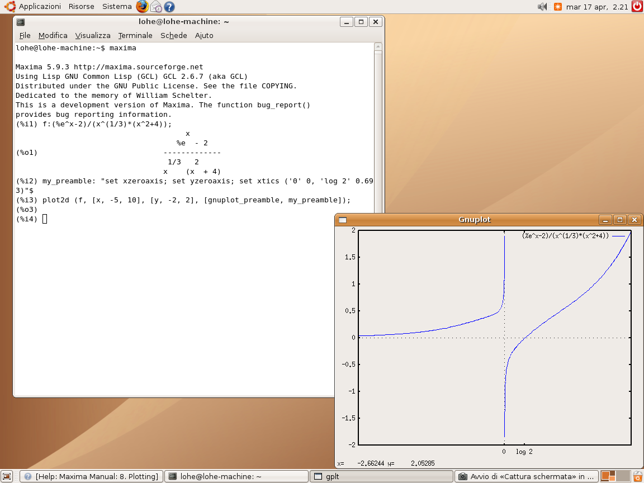The image size is (644, 483).
Task: Click the blue Help question mark icon
Action: pos(169,7)
